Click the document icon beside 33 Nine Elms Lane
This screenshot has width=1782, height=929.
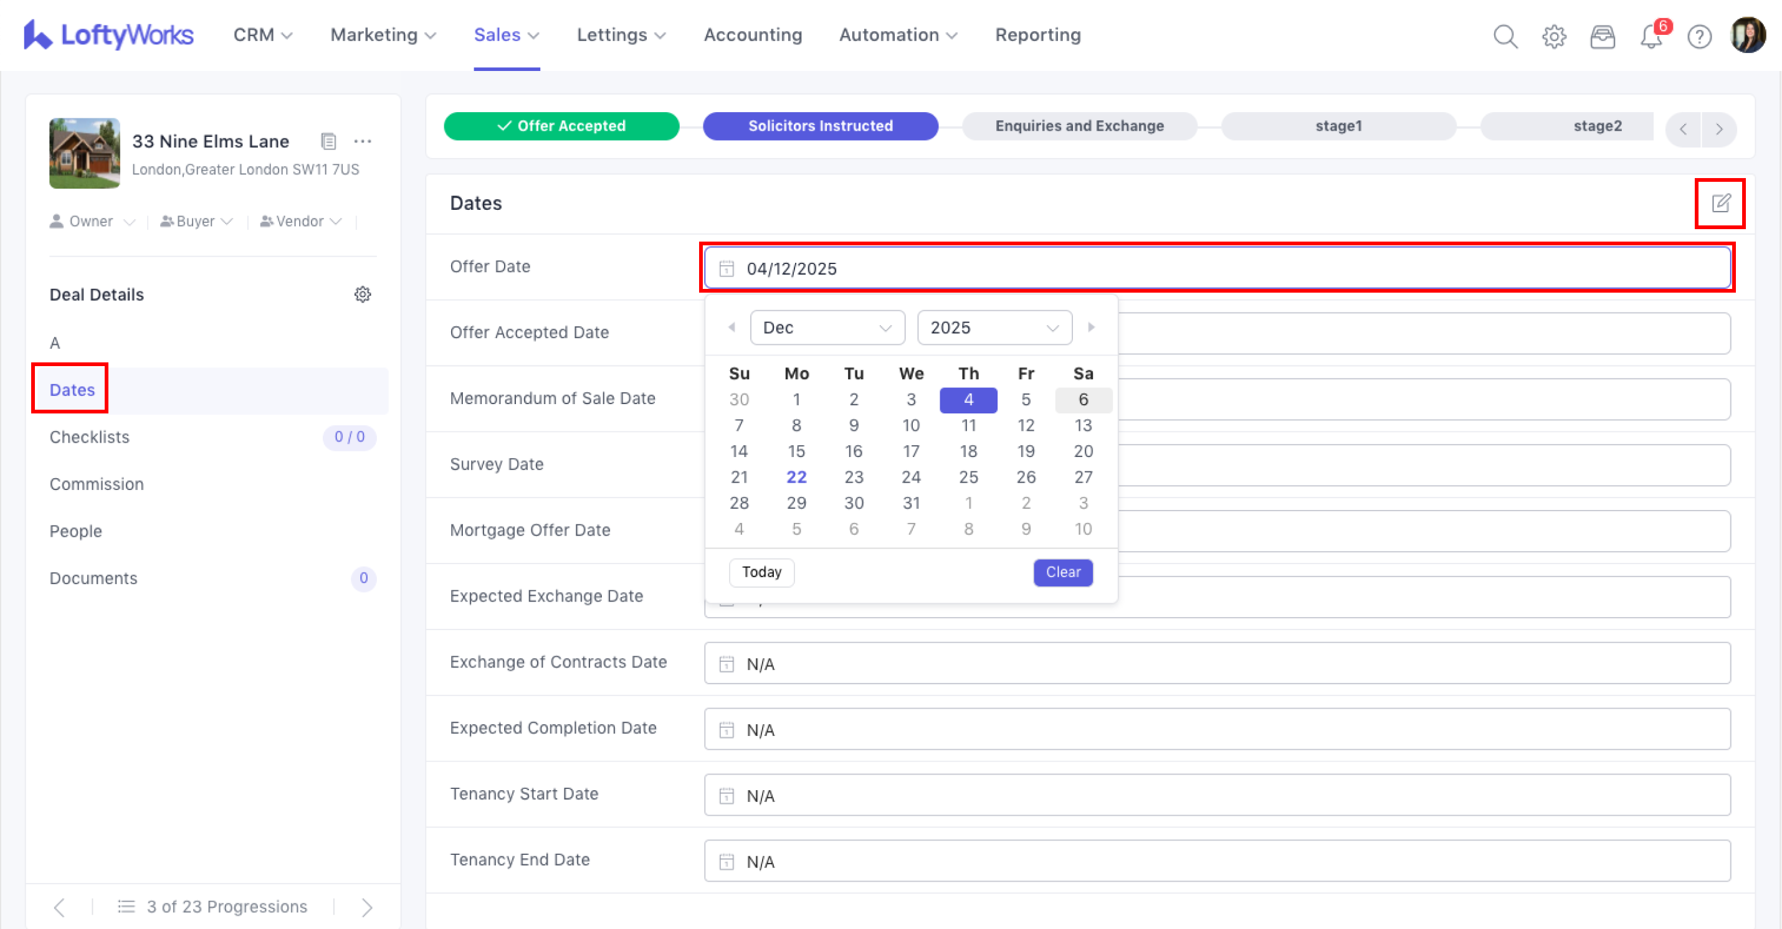(x=328, y=142)
